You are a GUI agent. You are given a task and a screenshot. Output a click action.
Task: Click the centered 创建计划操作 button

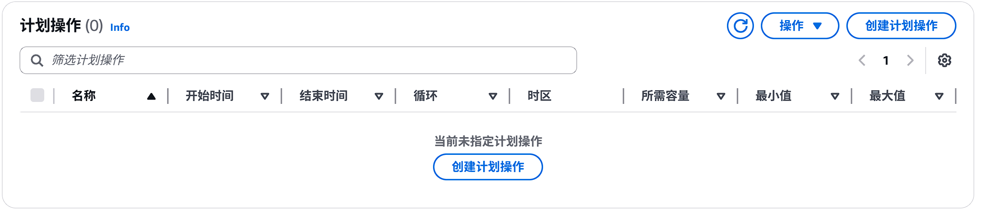tap(488, 167)
